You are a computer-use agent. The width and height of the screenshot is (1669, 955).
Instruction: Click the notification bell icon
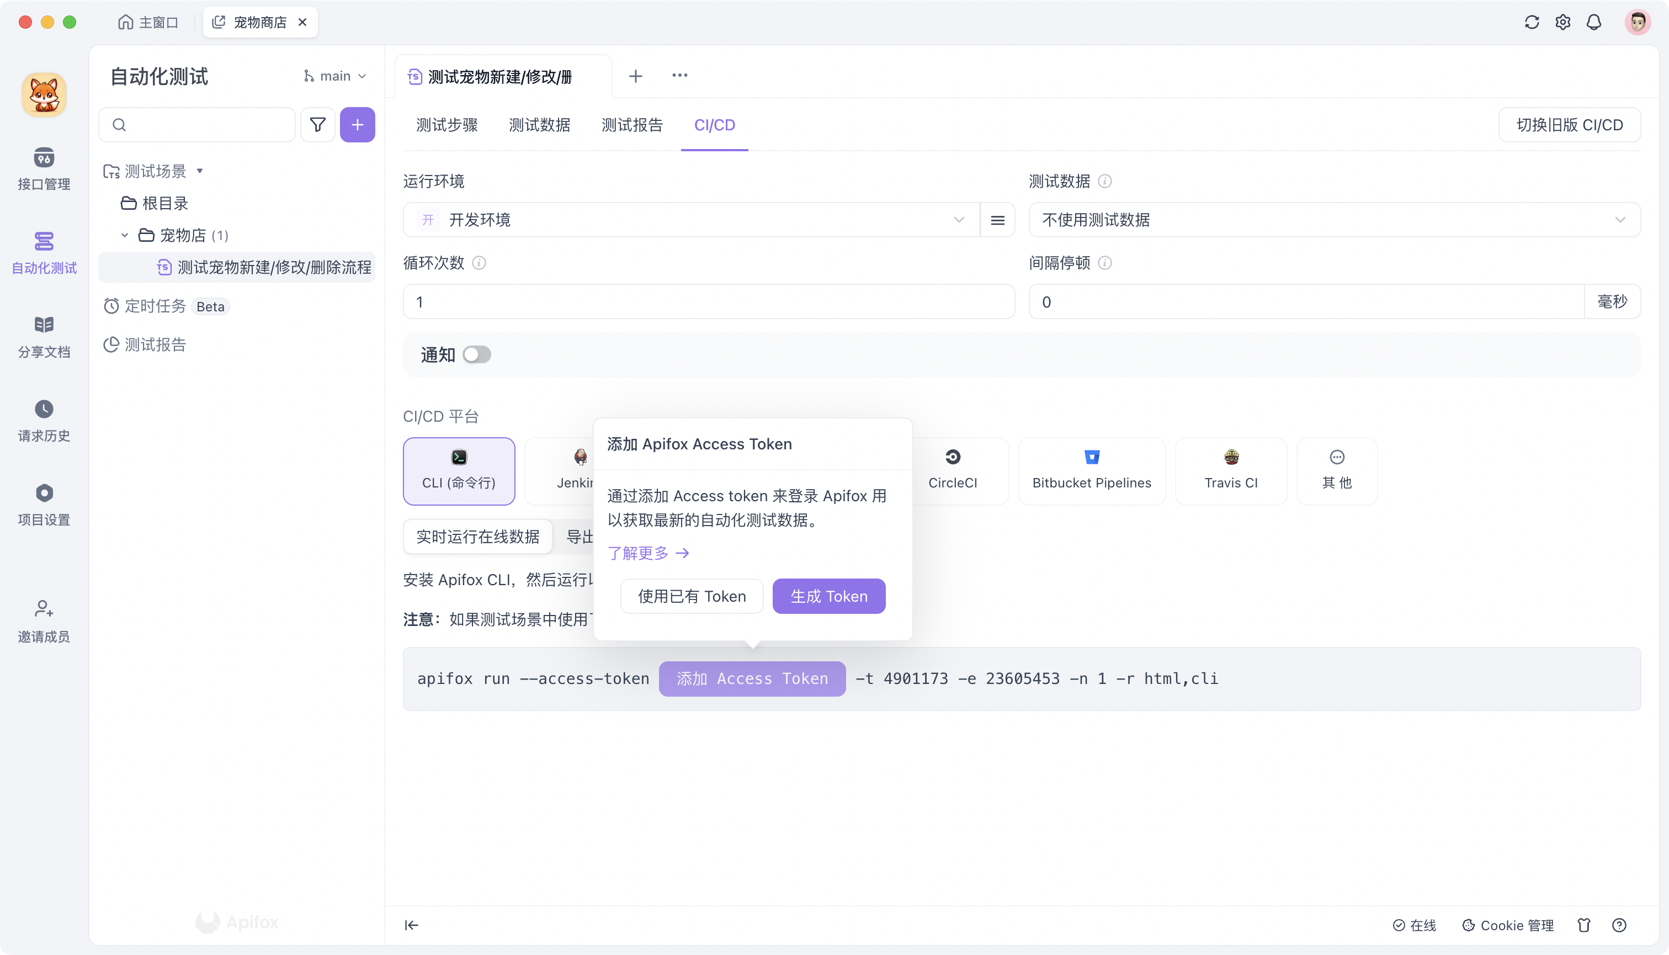click(x=1594, y=22)
